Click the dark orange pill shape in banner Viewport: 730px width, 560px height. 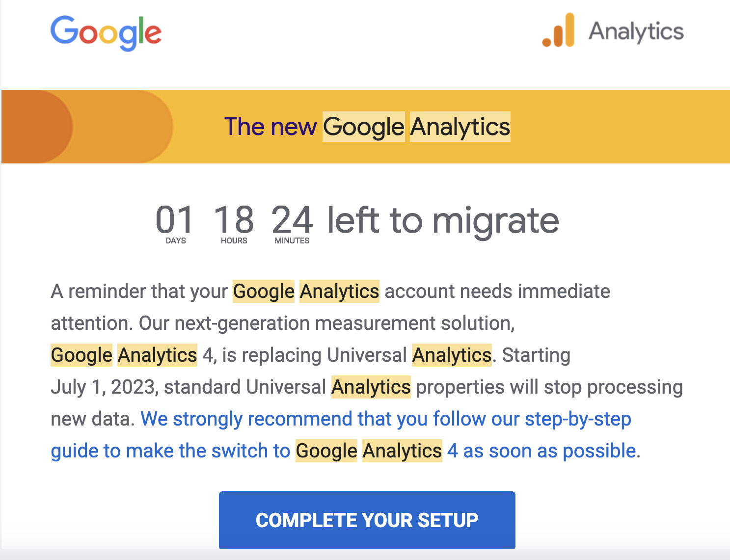tap(37, 127)
